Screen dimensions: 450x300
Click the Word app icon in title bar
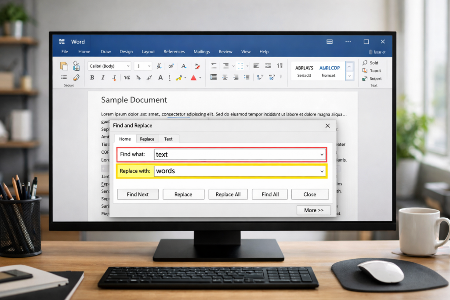[62, 42]
